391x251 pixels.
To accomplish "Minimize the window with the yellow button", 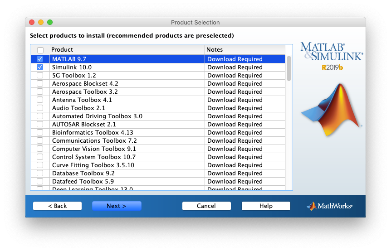I will (x=41, y=22).
